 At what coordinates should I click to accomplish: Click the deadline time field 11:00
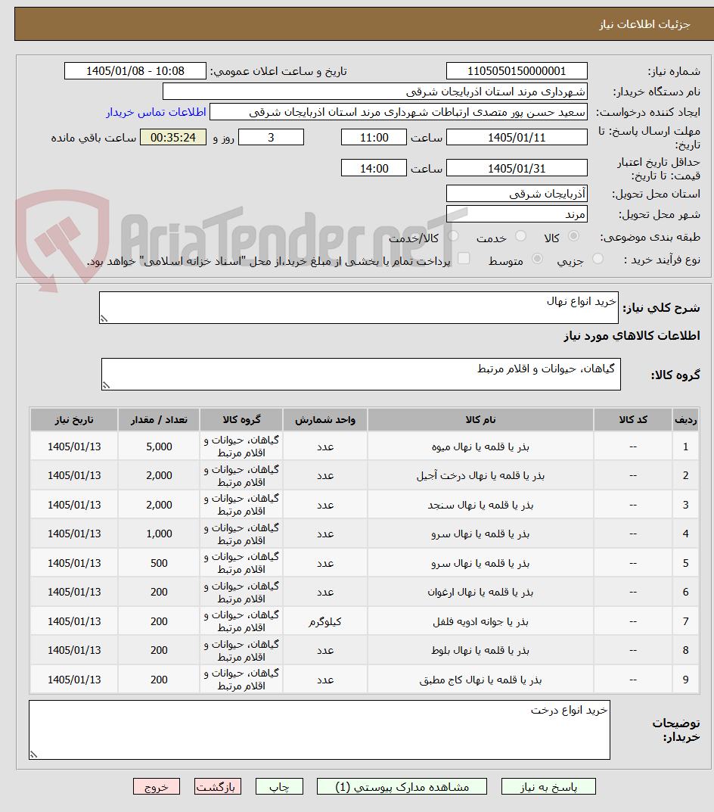[x=374, y=137]
